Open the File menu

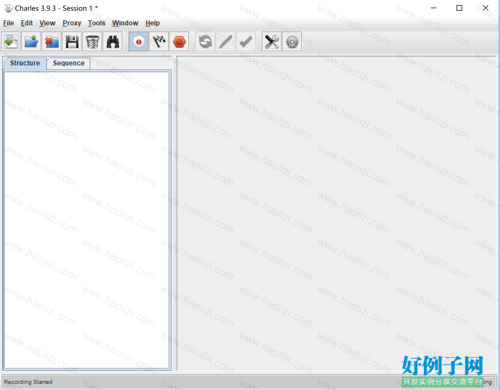coord(8,23)
